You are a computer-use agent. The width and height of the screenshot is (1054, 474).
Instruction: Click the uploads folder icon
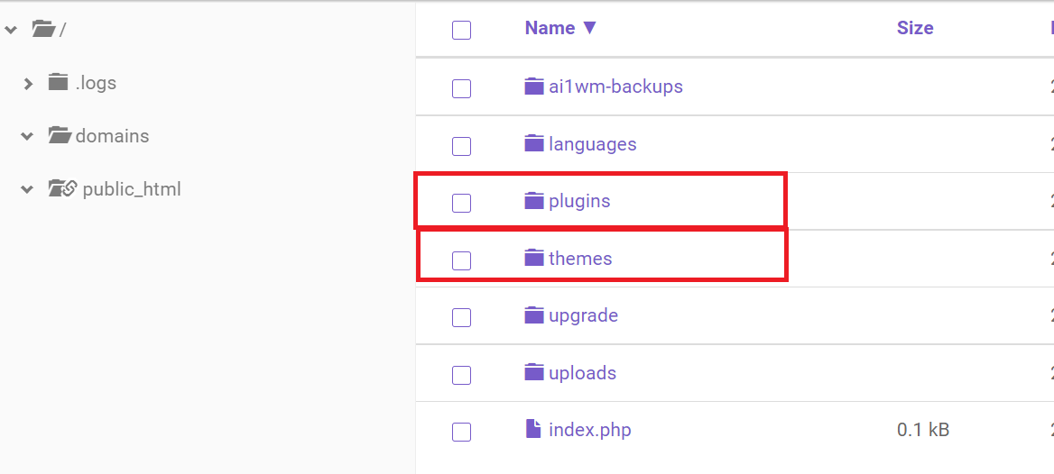[534, 373]
